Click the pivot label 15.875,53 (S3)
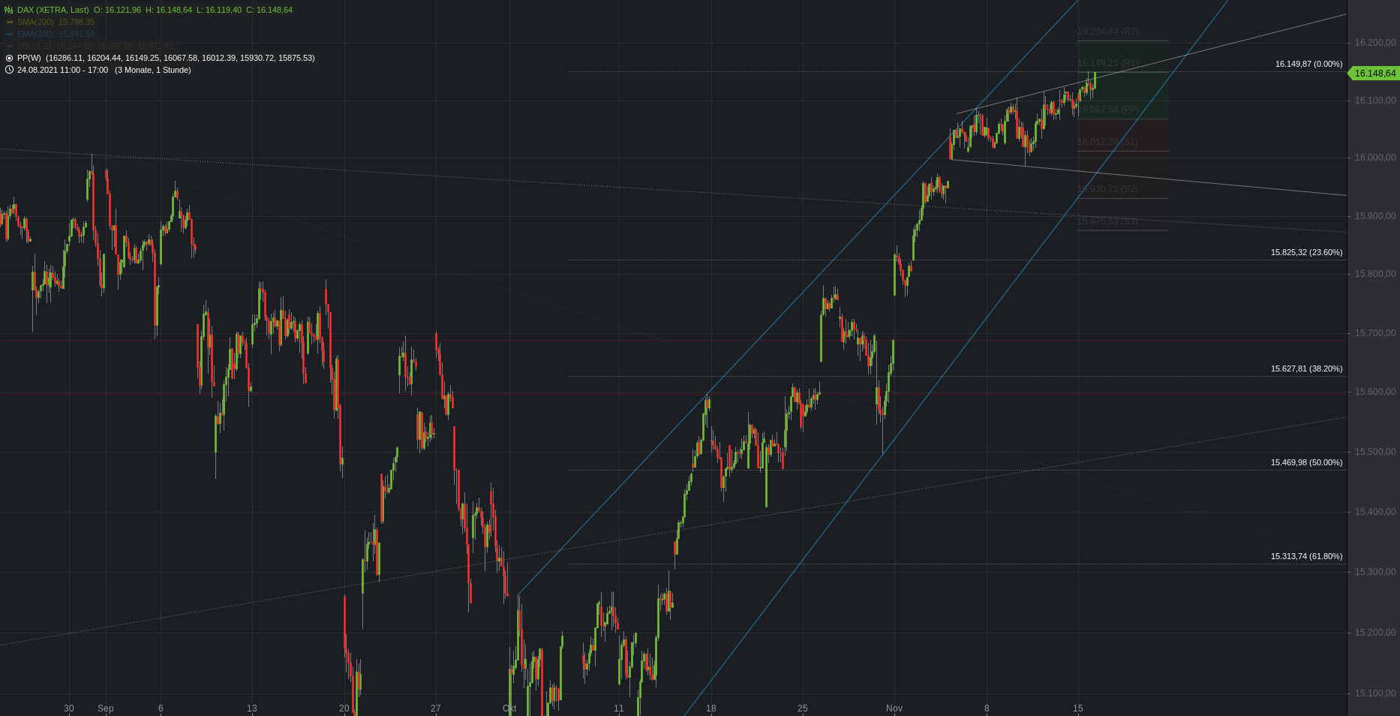This screenshot has height=716, width=1400. 1107,221
